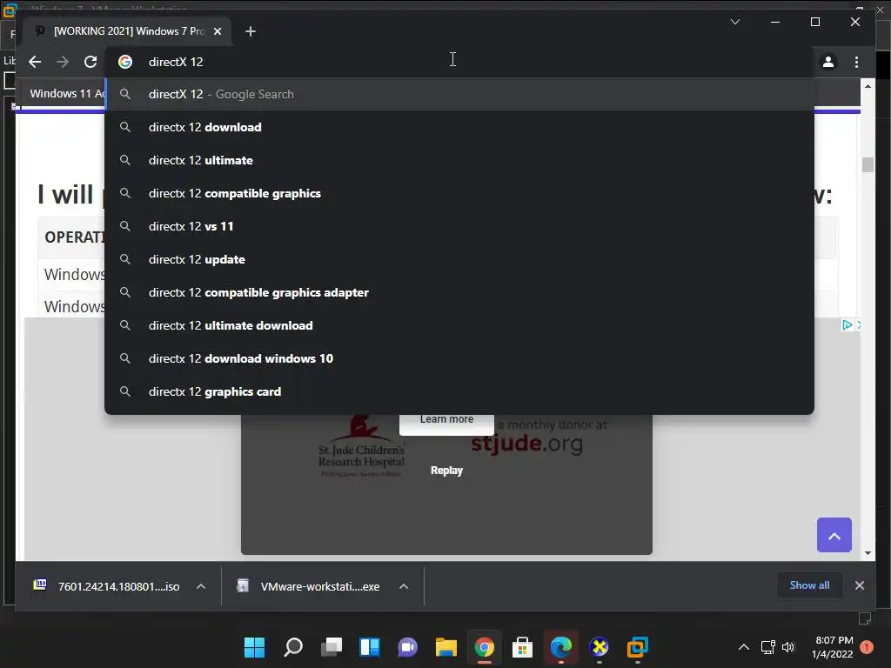
Task: Click the AdChoices icon on the ad
Action: [x=847, y=325]
